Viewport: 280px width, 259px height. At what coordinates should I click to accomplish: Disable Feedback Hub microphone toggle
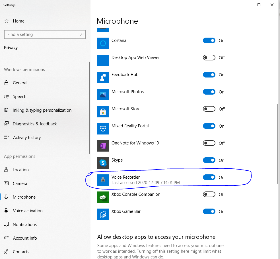[209, 75]
